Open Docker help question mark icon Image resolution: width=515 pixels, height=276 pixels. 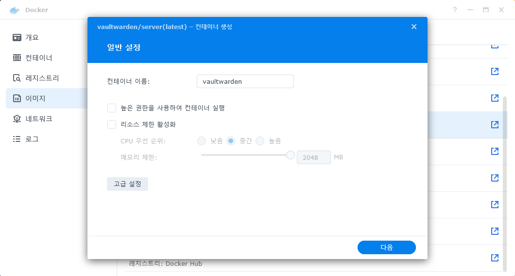[x=455, y=10]
